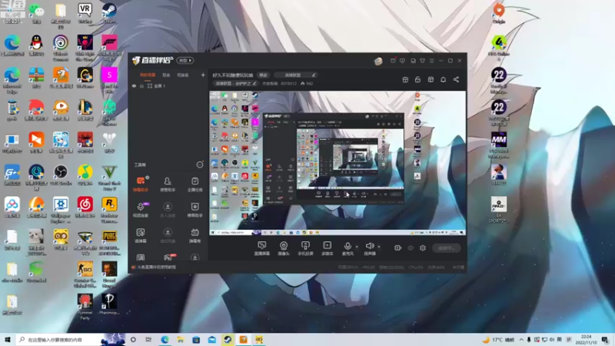Open the 弹幕秀 tool
The width and height of the screenshot is (615, 346).
tap(194, 235)
